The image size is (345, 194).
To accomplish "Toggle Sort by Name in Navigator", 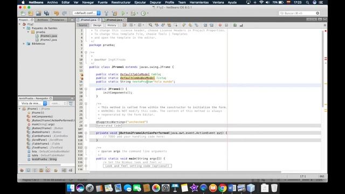I will [x=64, y=170].
